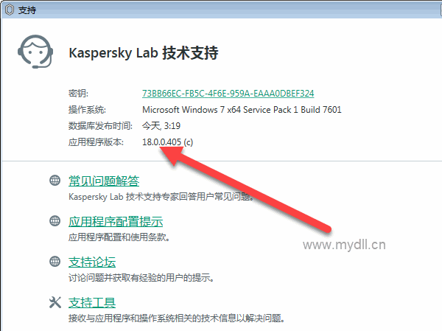Click the description under 常见问题解答
The width and height of the screenshot is (442, 331).
tap(161, 196)
